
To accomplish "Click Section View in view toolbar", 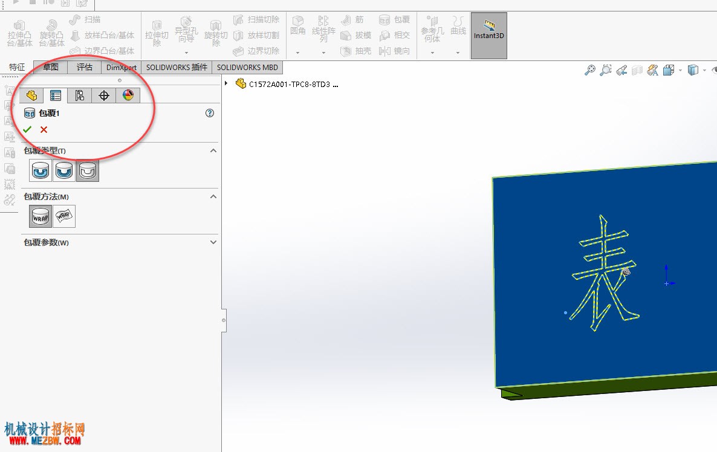I will pos(637,70).
